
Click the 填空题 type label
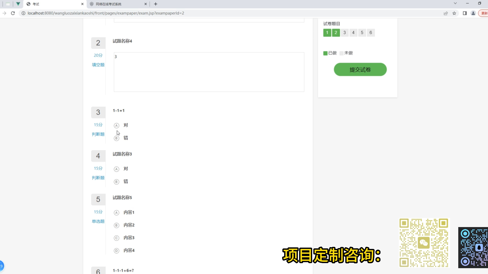(98, 65)
